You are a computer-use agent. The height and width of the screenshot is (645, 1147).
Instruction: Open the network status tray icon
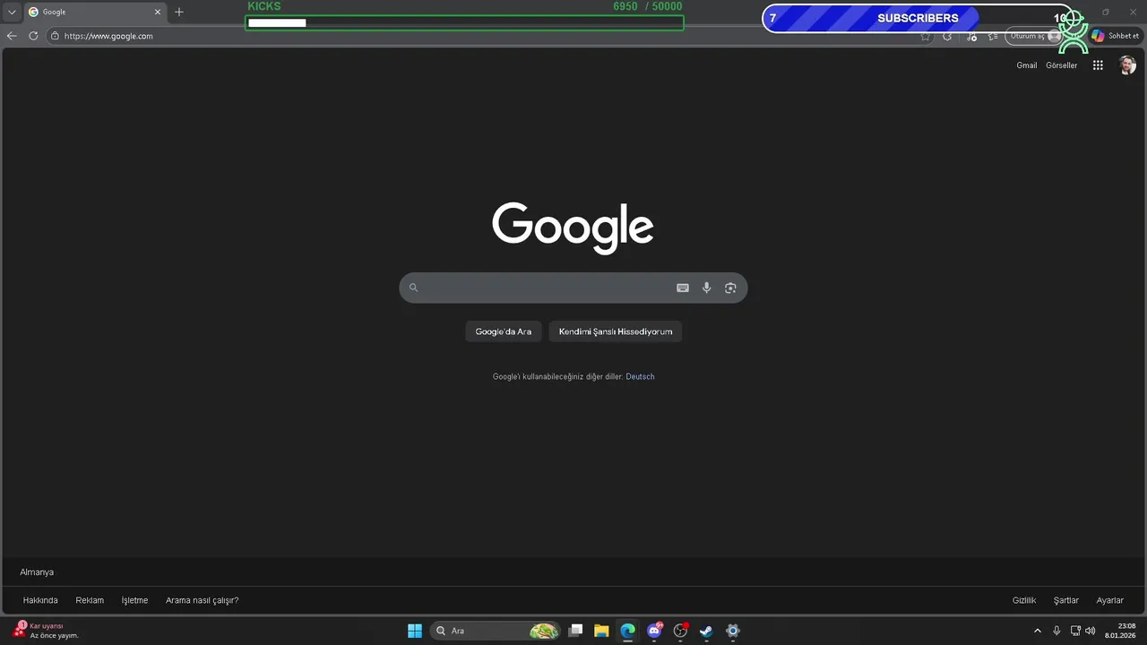pos(1075,631)
